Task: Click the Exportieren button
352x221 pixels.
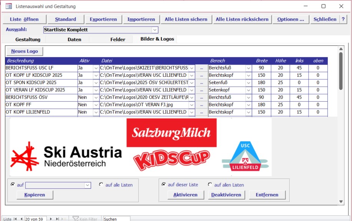Action: click(103, 19)
